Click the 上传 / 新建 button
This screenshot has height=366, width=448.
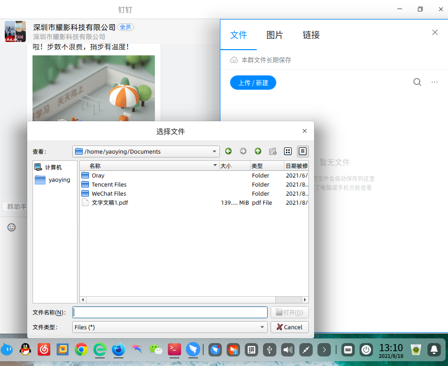253,83
